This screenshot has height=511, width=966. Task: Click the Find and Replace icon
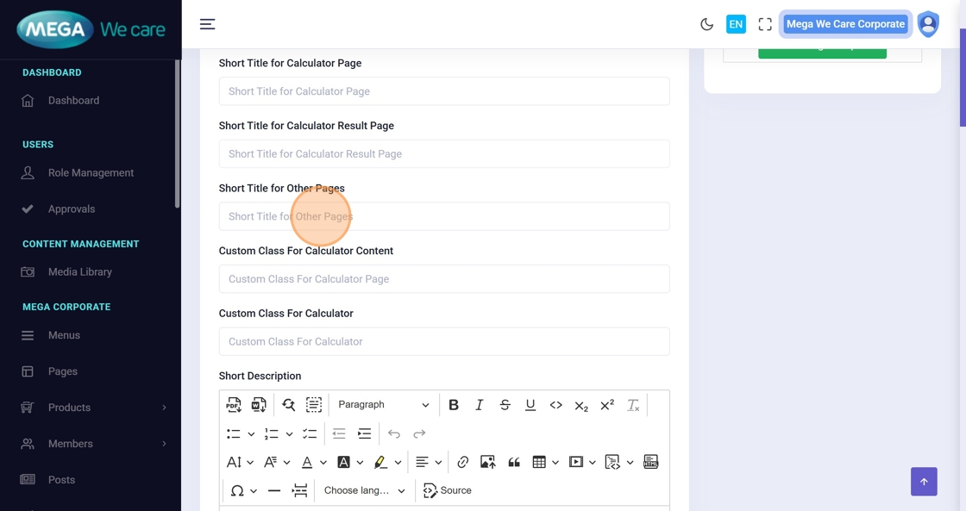point(288,405)
